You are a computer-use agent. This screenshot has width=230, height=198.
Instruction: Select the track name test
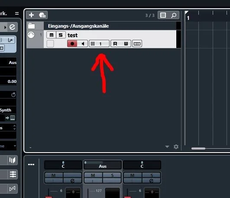point(72,35)
